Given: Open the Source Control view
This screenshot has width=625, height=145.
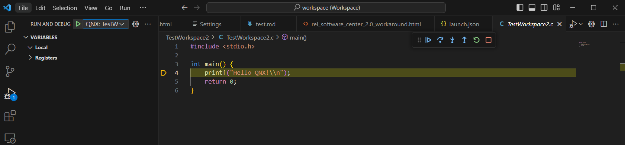Looking at the screenshot, I should [x=10, y=71].
